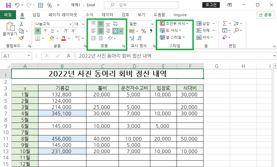Screen dimensions: 277x167
Task: Apply the yellow fill color bucket
Action: (x=52, y=38)
